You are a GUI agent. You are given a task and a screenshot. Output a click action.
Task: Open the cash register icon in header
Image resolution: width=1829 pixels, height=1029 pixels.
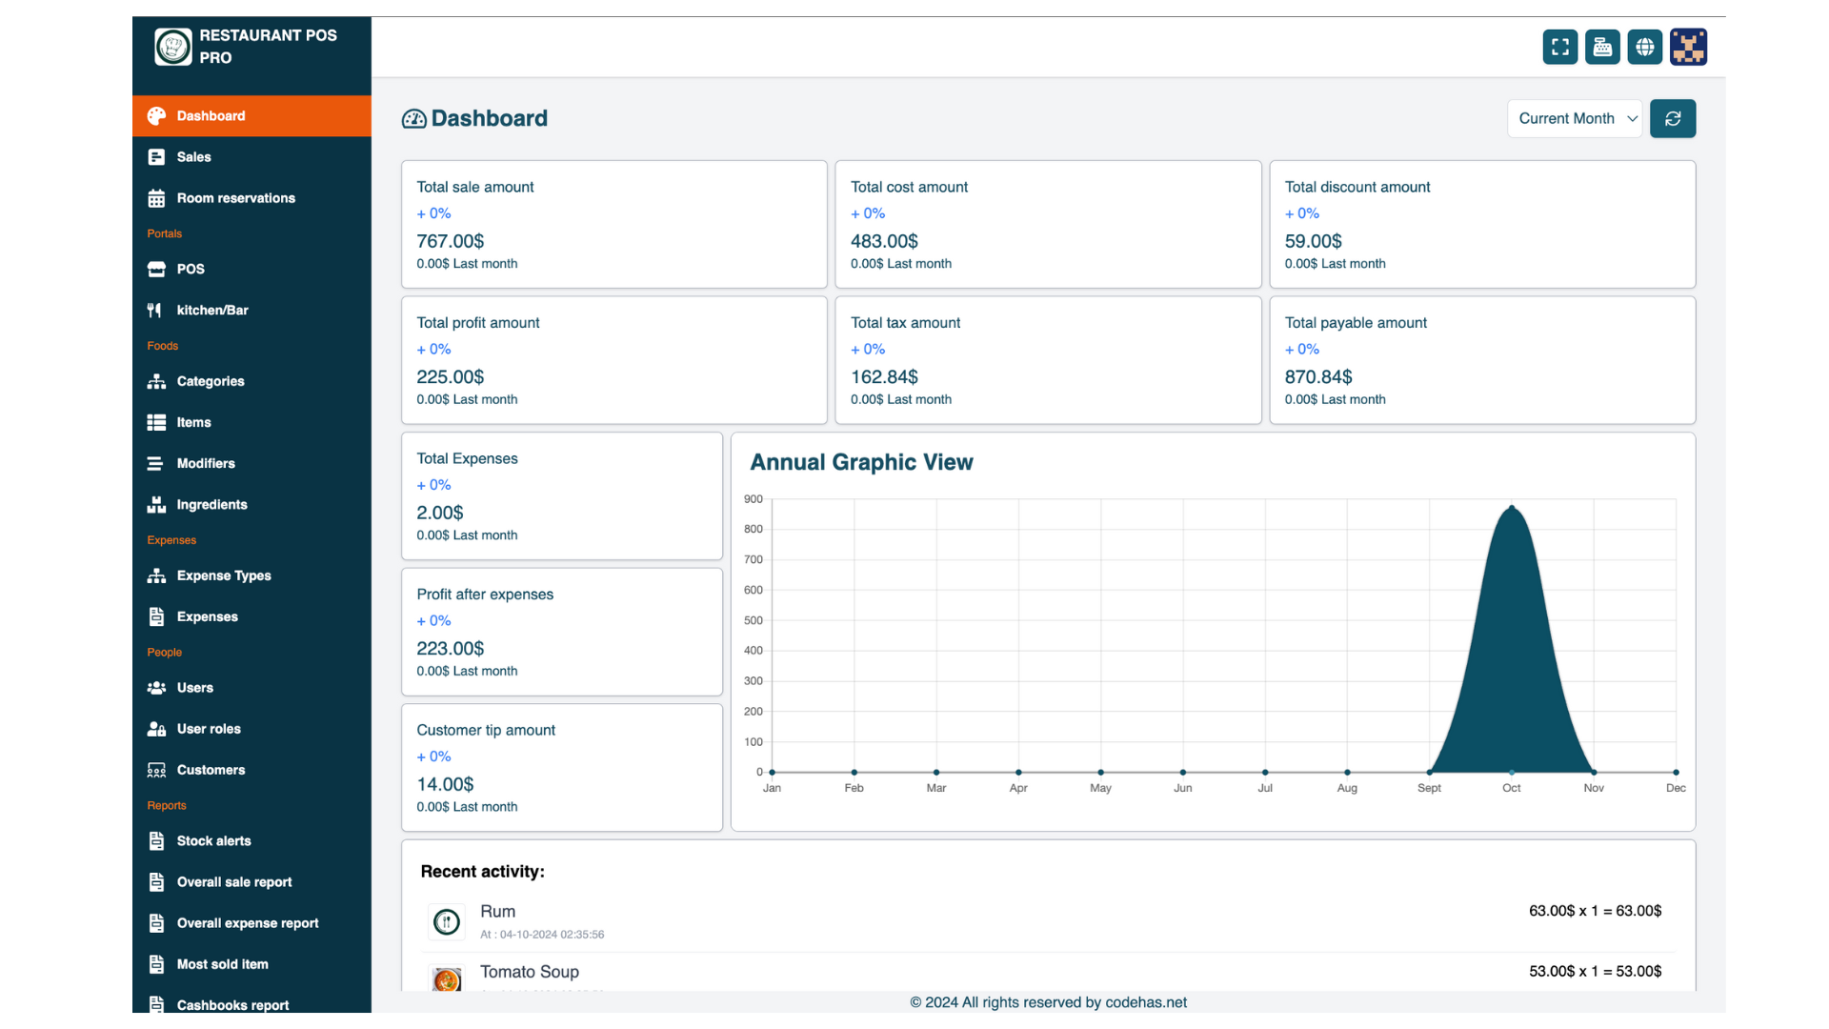[1602, 47]
